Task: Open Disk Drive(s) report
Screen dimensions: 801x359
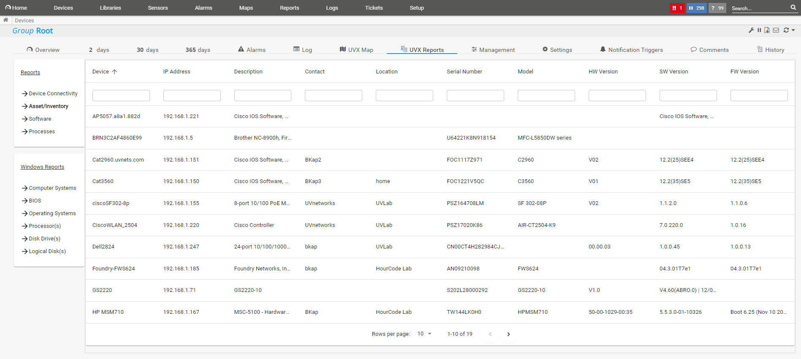Action: click(41, 239)
